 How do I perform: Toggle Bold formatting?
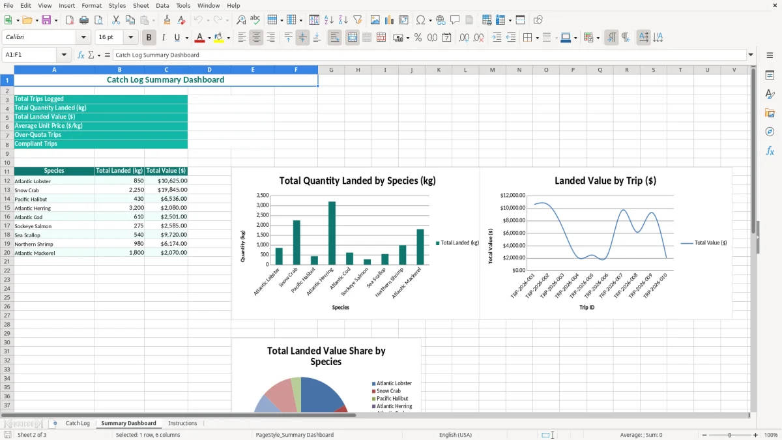click(149, 38)
